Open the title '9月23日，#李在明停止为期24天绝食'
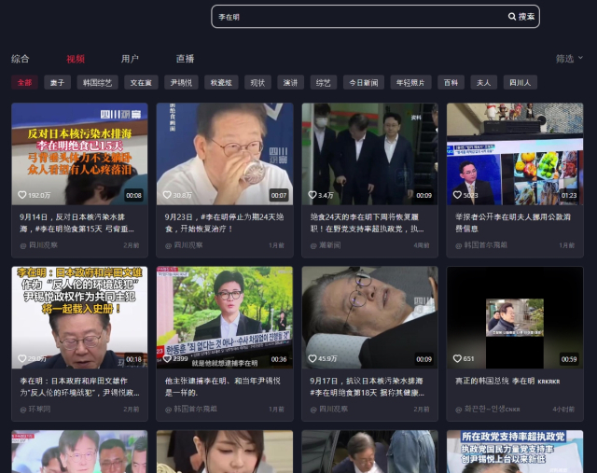This screenshot has width=597, height=473. coord(224,223)
